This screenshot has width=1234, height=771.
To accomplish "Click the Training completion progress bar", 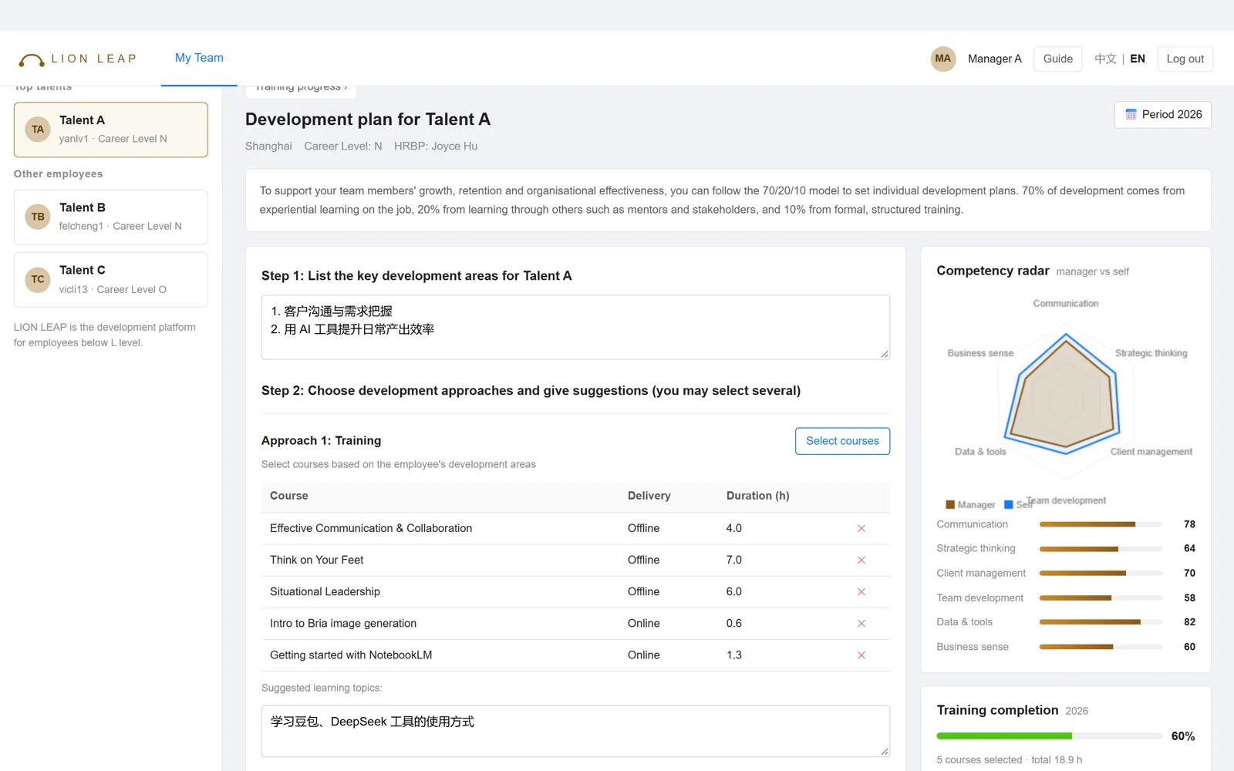I will 1049,736.
